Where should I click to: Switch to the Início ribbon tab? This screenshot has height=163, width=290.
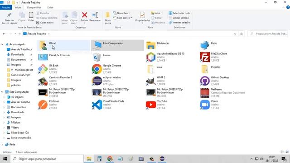pos(18,7)
